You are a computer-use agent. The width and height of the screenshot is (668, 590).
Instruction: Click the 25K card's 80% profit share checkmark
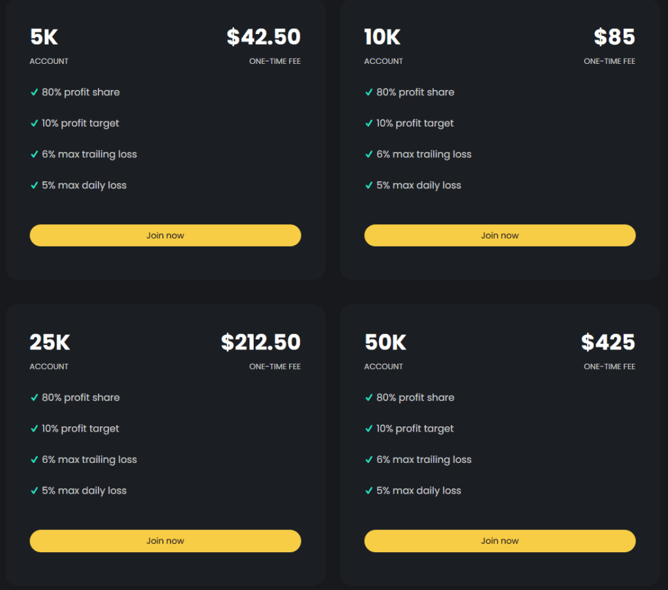[34, 398]
